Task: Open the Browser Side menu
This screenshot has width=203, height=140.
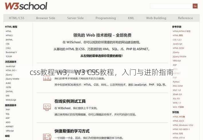Action: pos(46,18)
